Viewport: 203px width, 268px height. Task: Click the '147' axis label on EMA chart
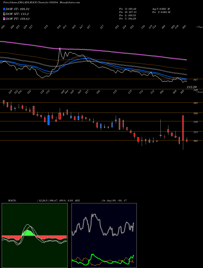pos(196,80)
